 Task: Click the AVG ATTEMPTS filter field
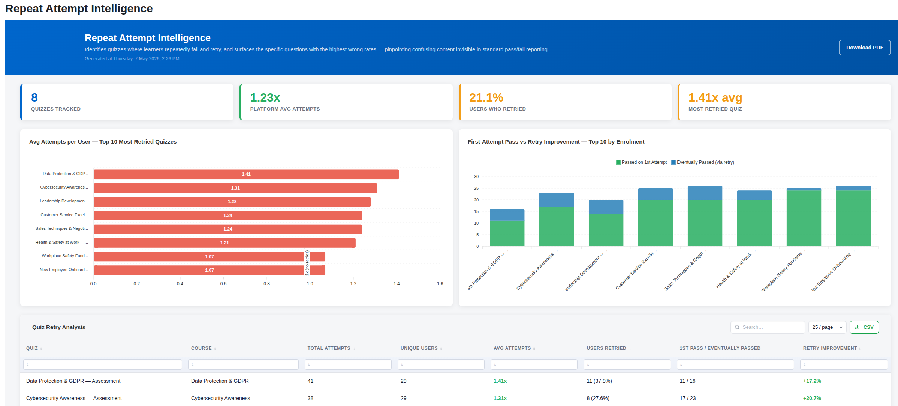tap(534, 364)
